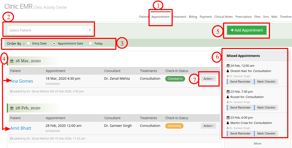
Task: Select the Entry Date radio button
Action: (x=28, y=43)
